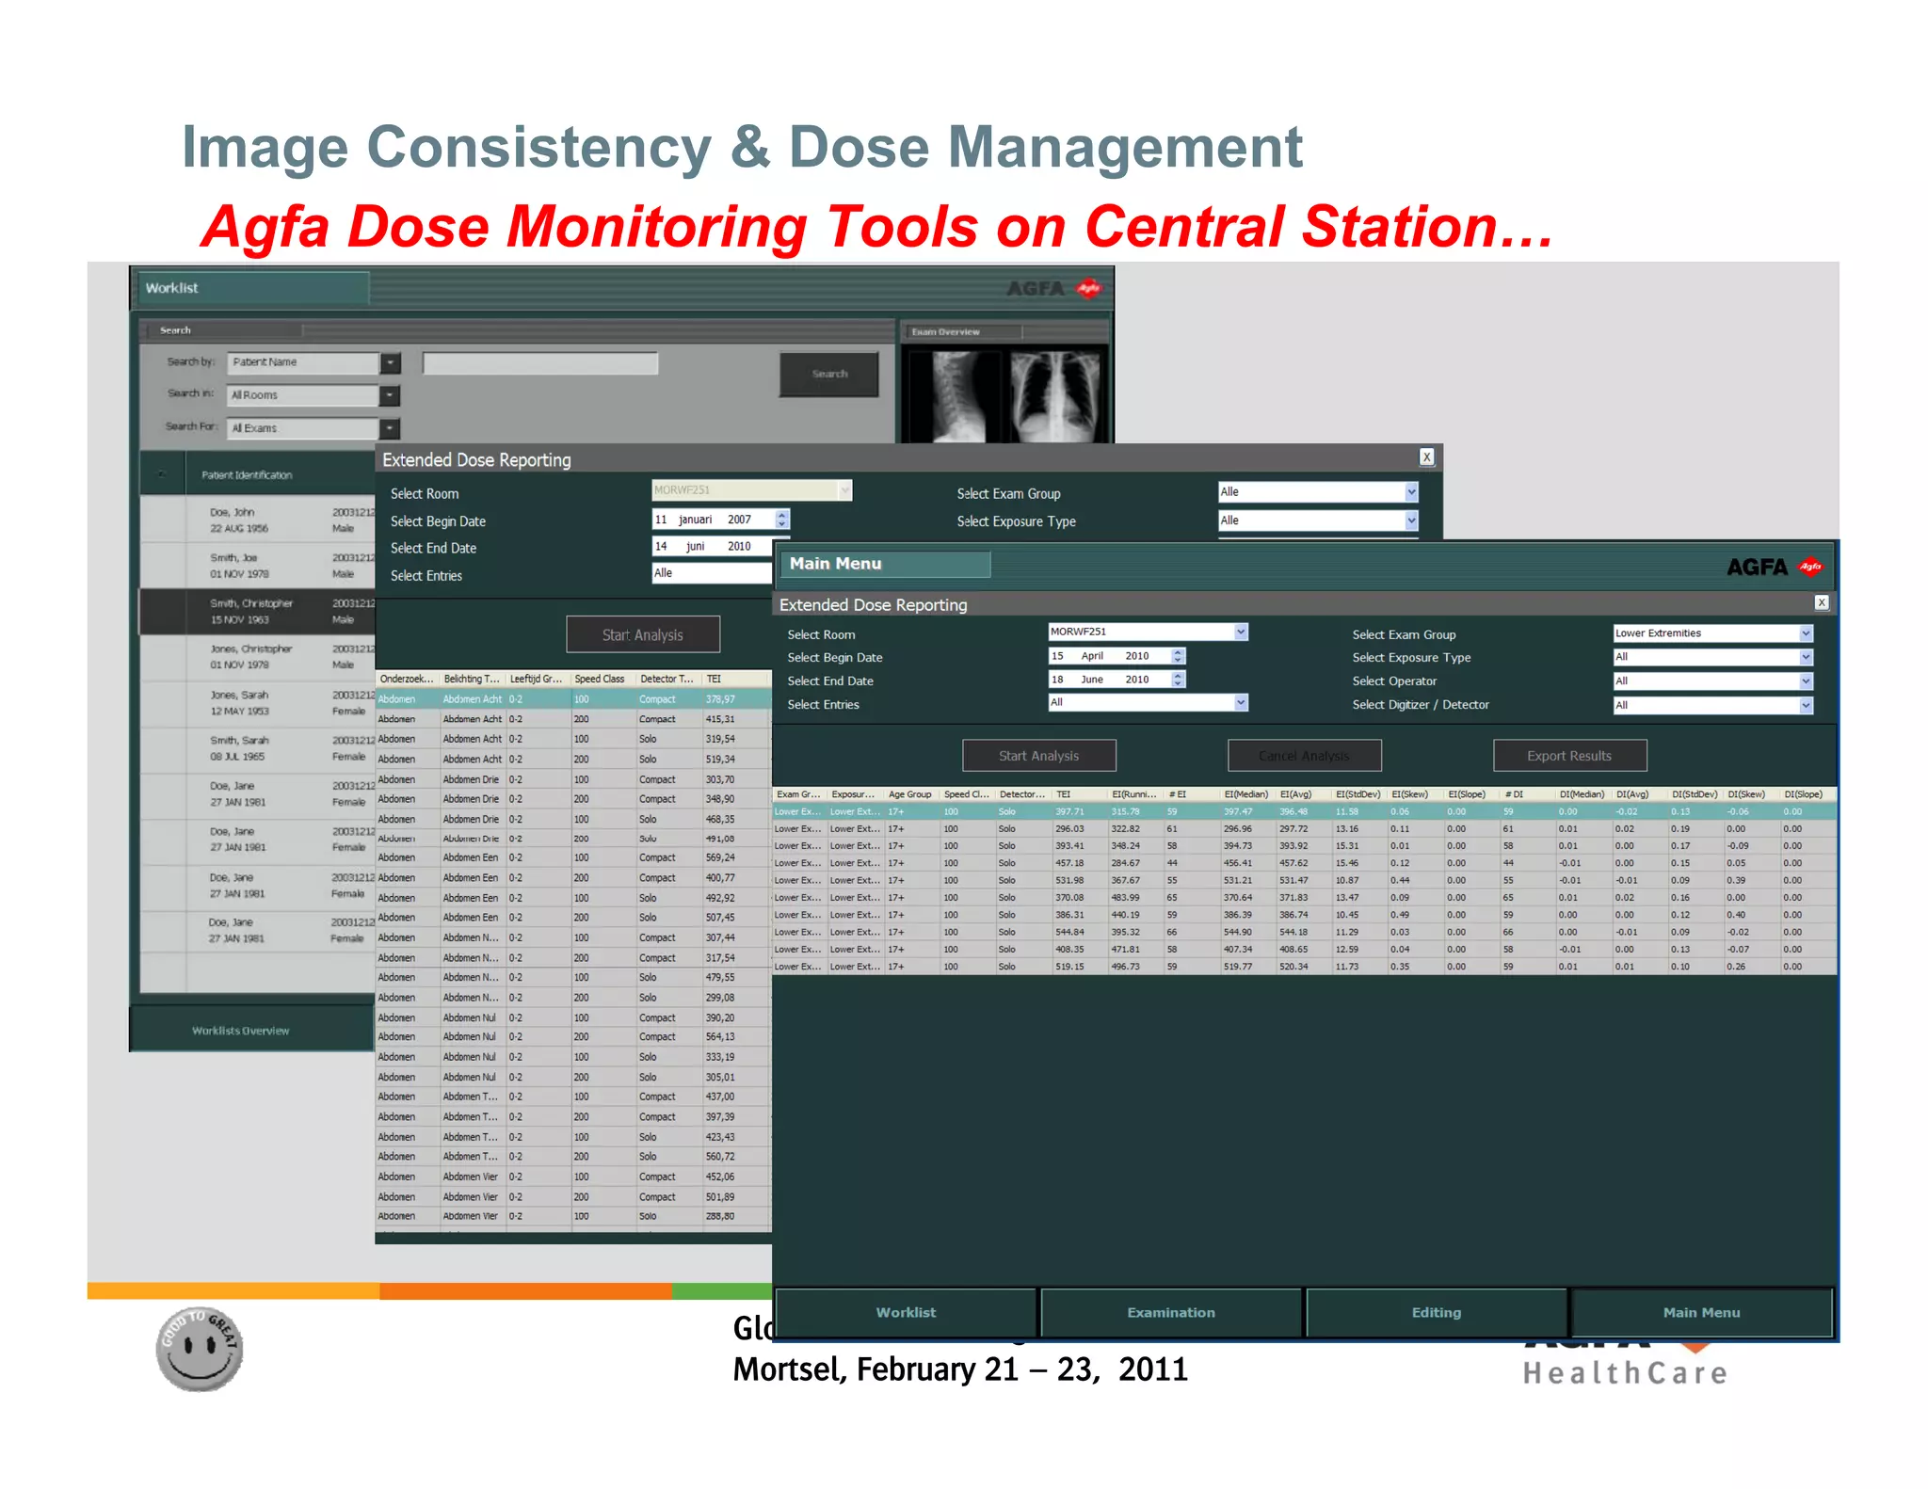Open the Search by Patient Name dropdown
The height and width of the screenshot is (1489, 1928).
pyautogui.click(x=314, y=362)
